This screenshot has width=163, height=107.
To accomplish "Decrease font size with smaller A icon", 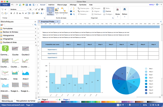I will [x=39, y=9].
